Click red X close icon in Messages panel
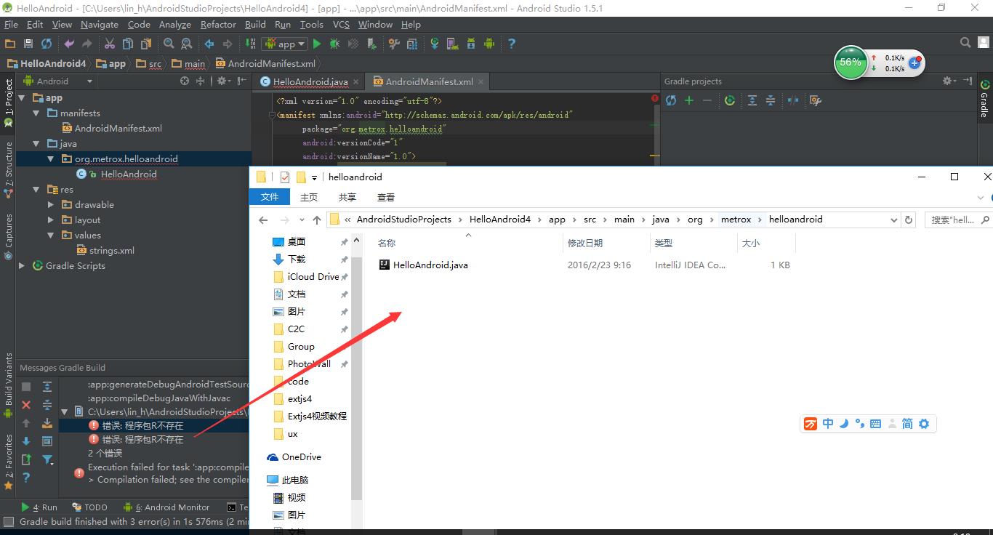Viewport: 993px width, 535px height. tap(26, 405)
